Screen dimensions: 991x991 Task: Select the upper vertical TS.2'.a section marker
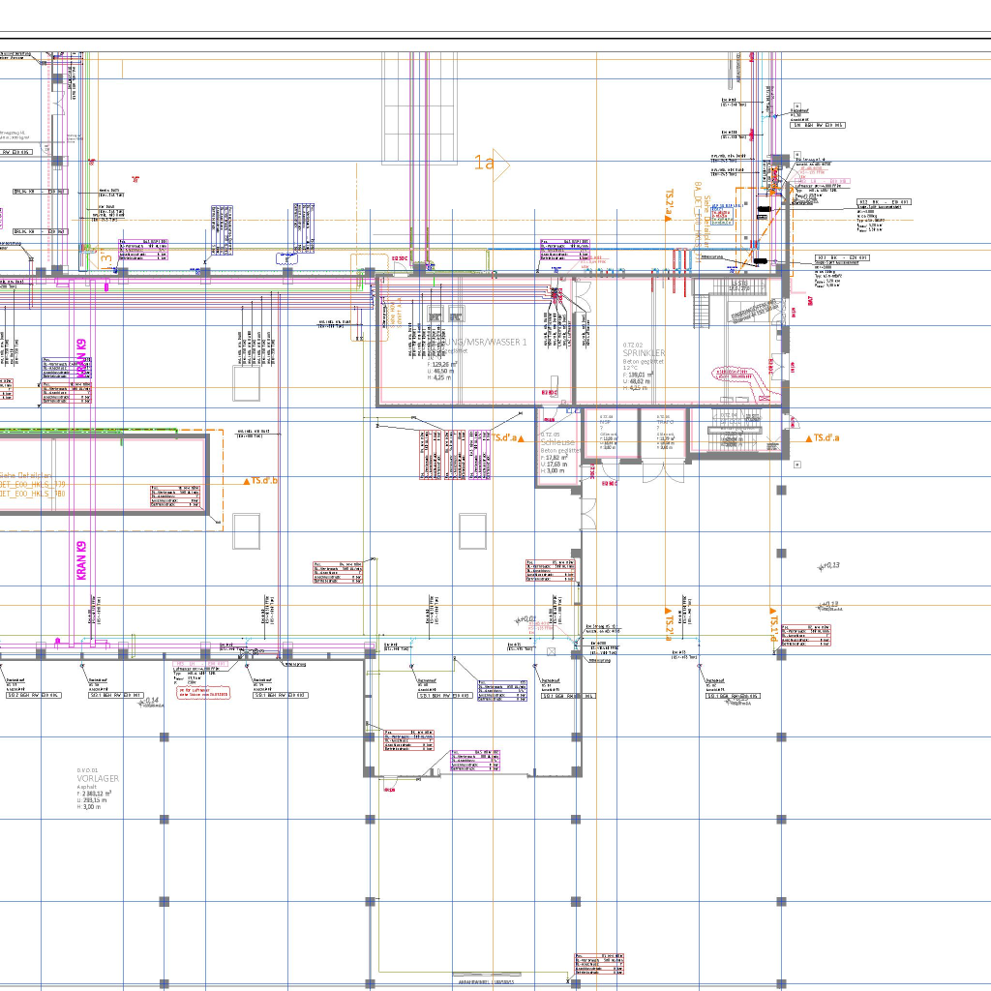pyautogui.click(x=668, y=206)
